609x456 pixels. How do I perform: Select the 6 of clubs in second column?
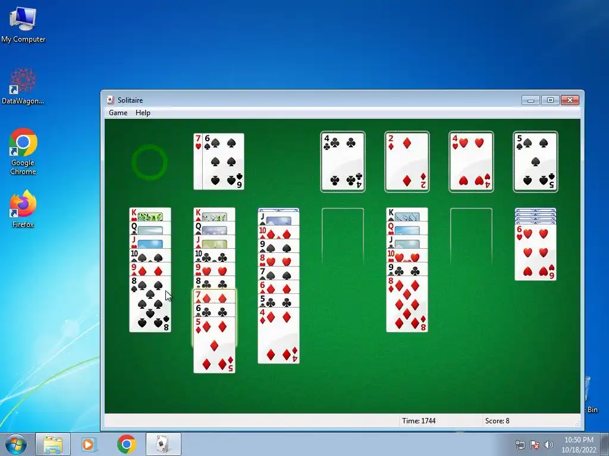click(214, 310)
